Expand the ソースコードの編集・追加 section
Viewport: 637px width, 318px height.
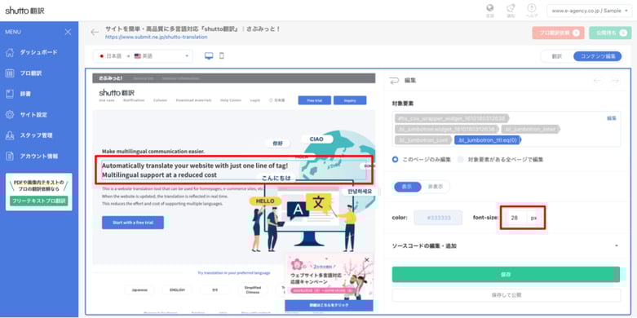506,246
